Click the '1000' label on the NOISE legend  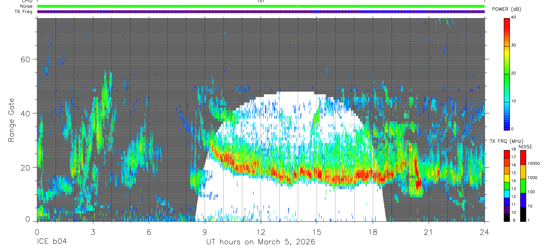tap(533, 178)
